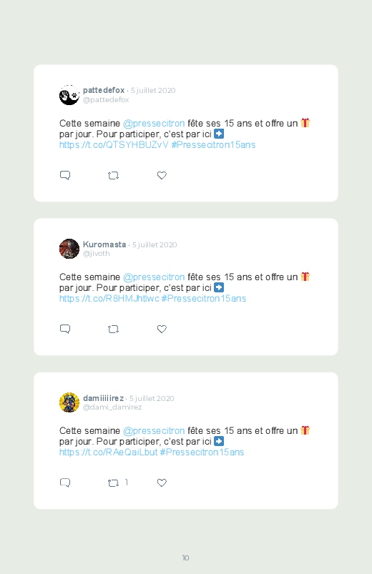Like the pattedefox tweet
Viewport: 372px width, 574px height.
coord(162,175)
